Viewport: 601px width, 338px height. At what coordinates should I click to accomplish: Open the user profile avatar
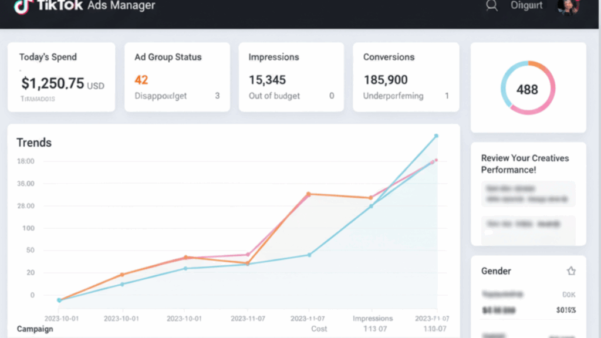click(568, 6)
